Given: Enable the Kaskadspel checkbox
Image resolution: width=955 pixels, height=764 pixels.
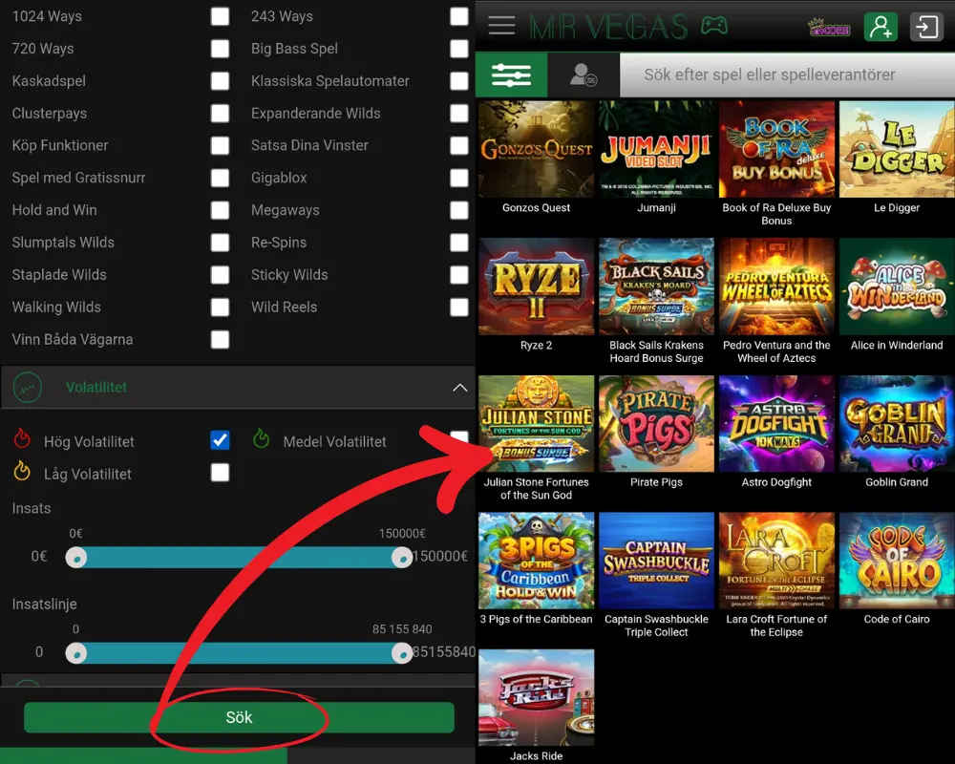Looking at the screenshot, I should 220,81.
